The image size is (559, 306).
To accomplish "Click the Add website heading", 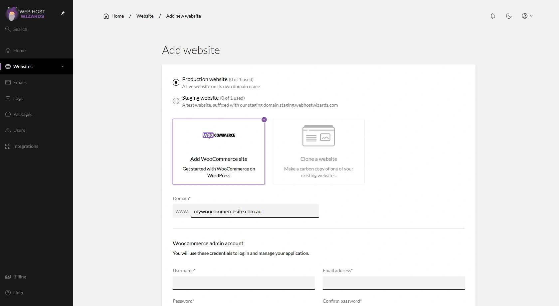I will [191, 50].
